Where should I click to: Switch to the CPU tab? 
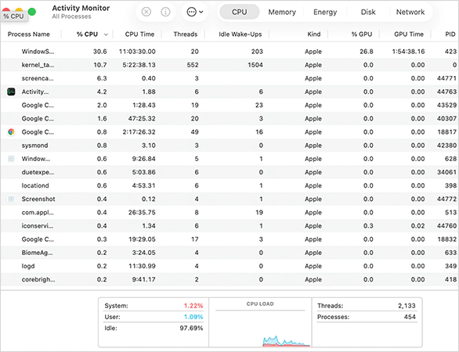[x=239, y=12]
